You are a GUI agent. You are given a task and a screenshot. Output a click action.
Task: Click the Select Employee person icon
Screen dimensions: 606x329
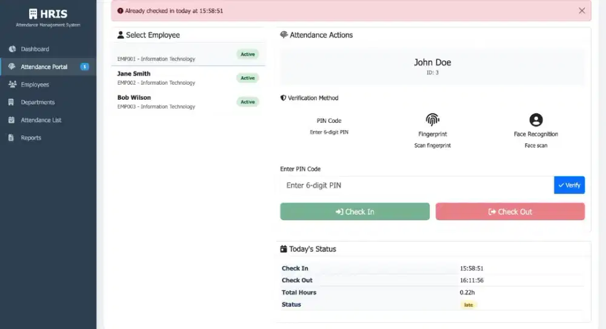121,34
